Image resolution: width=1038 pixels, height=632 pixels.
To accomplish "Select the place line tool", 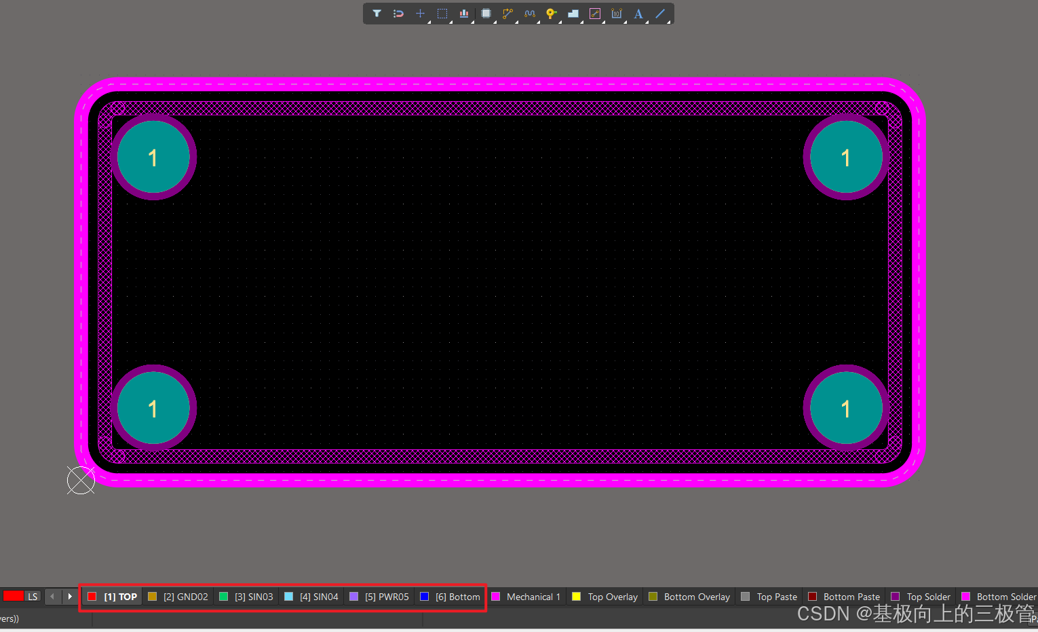I will (660, 14).
